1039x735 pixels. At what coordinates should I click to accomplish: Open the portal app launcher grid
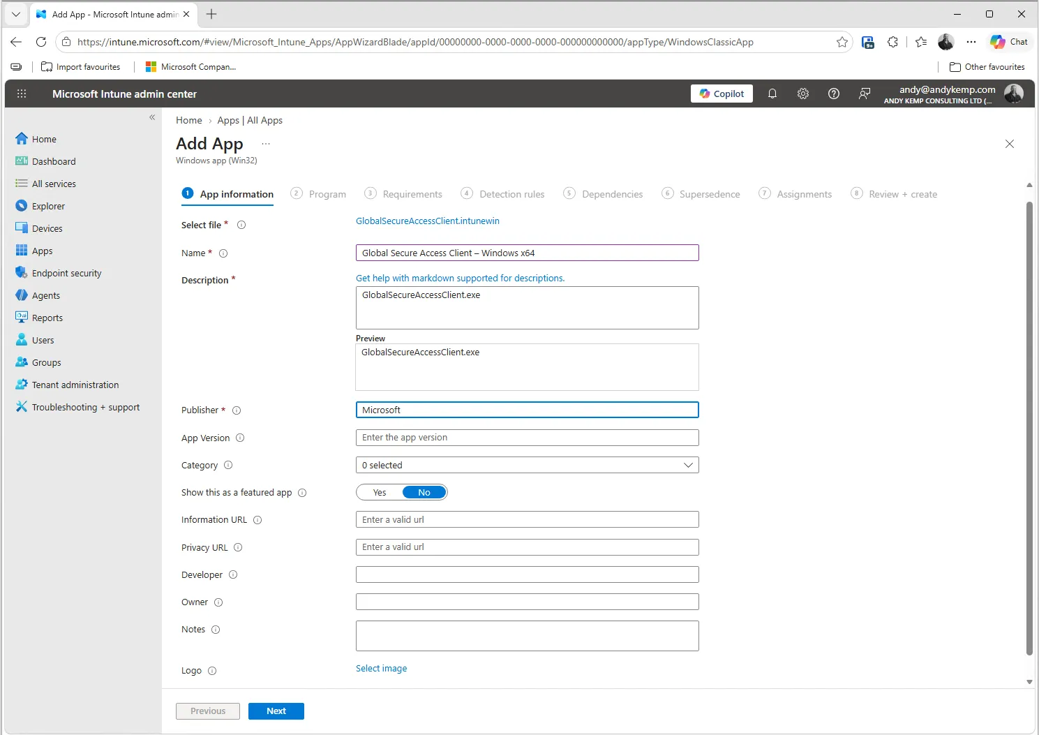click(x=22, y=94)
